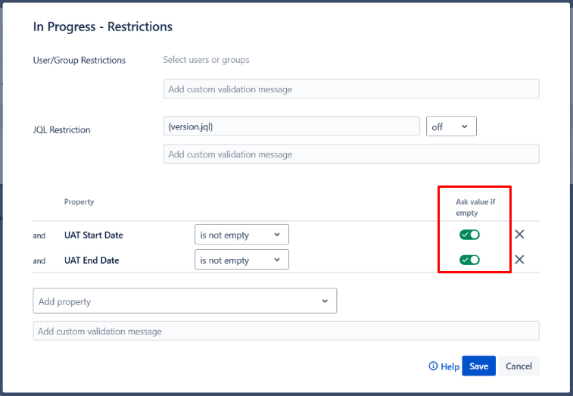This screenshot has width=573, height=396.
Task: Click validation message field below Add property
Action: pos(286,331)
